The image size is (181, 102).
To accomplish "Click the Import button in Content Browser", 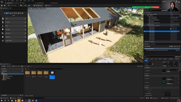I will pyautogui.click(x=9, y=66).
